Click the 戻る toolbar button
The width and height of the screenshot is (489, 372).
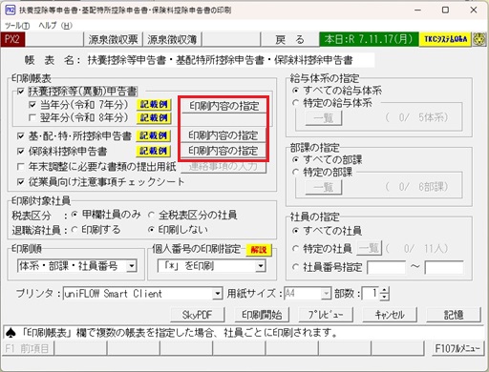click(x=290, y=40)
